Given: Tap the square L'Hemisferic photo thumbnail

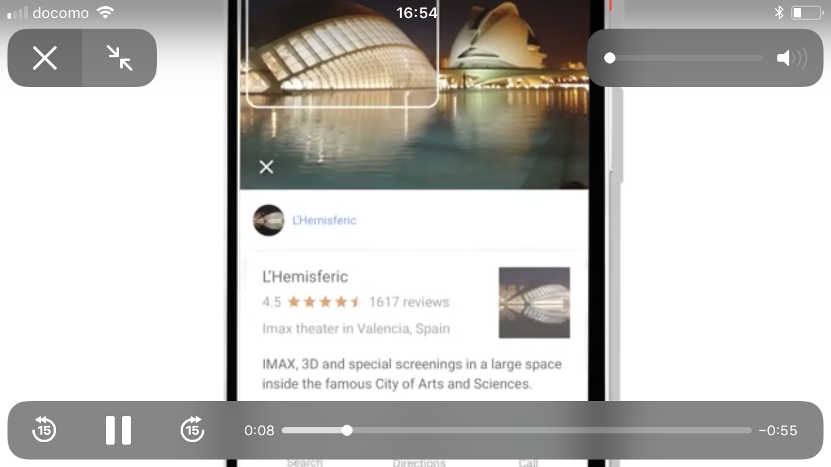Looking at the screenshot, I should 534,303.
